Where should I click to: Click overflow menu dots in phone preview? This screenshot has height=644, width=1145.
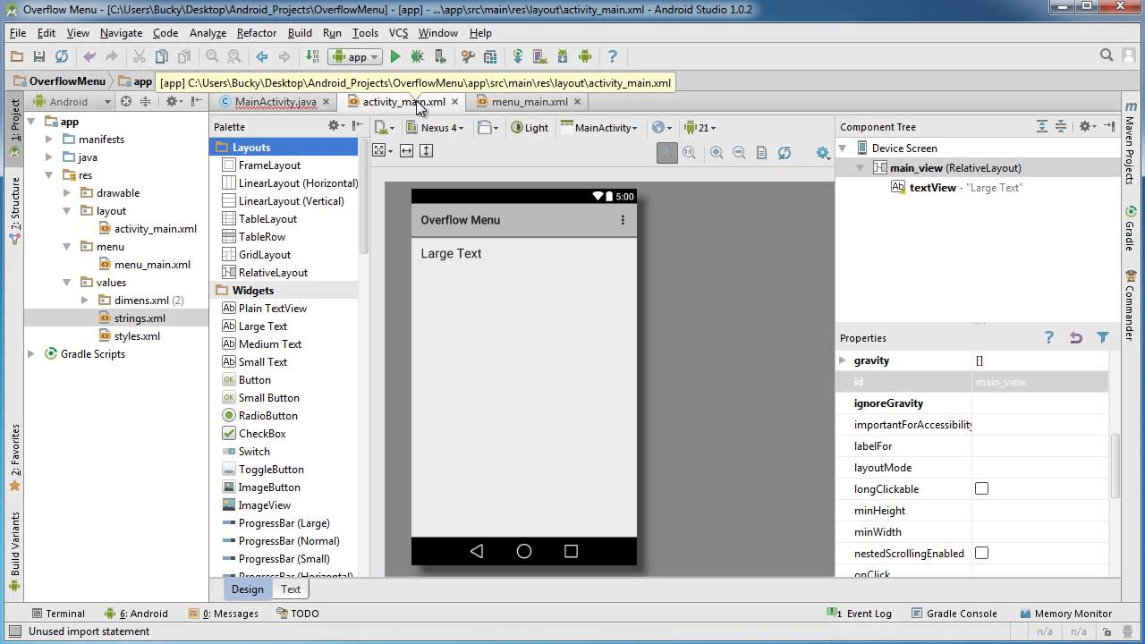[623, 220]
